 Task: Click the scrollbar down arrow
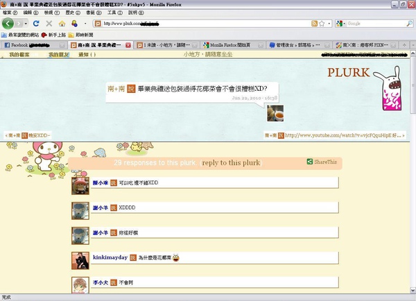click(x=413, y=291)
